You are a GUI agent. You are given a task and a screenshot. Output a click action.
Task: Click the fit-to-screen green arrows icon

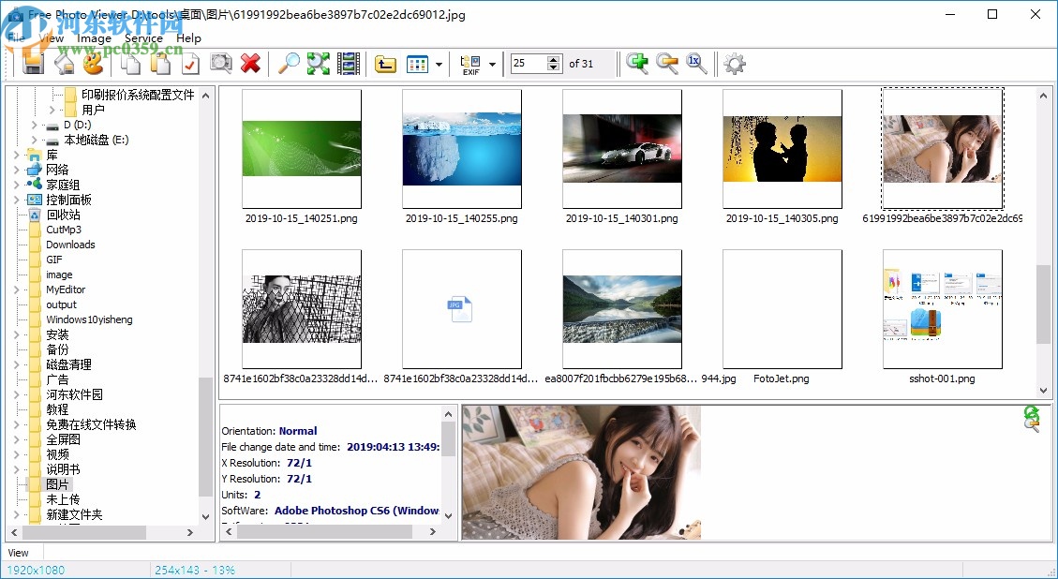click(x=318, y=63)
